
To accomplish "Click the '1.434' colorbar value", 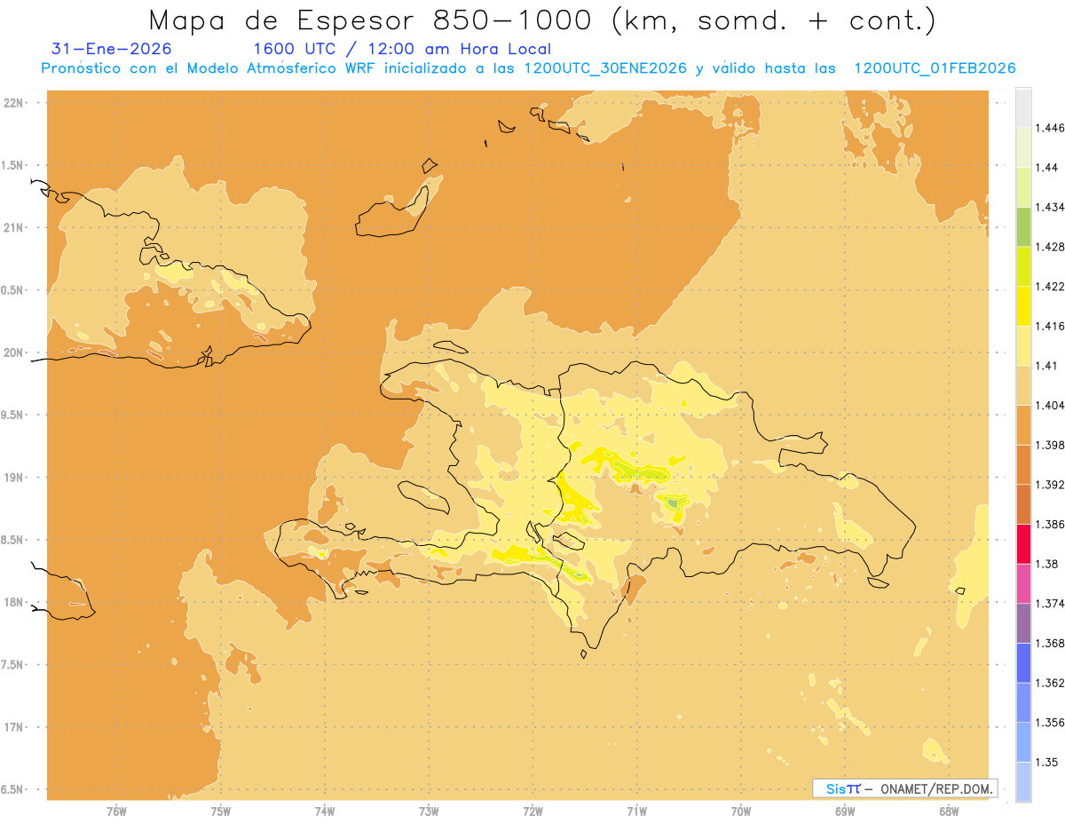I will [x=1049, y=207].
